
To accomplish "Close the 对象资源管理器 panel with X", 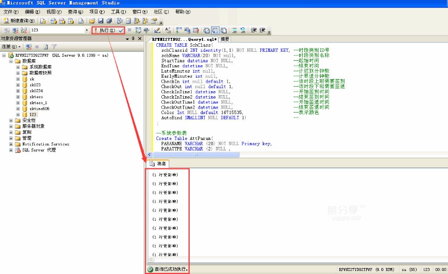I will click(x=140, y=38).
